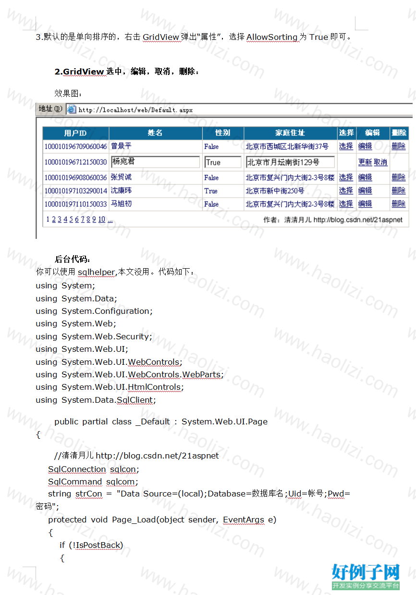Click 编辑 link in 沈康玮 row

tap(365, 191)
